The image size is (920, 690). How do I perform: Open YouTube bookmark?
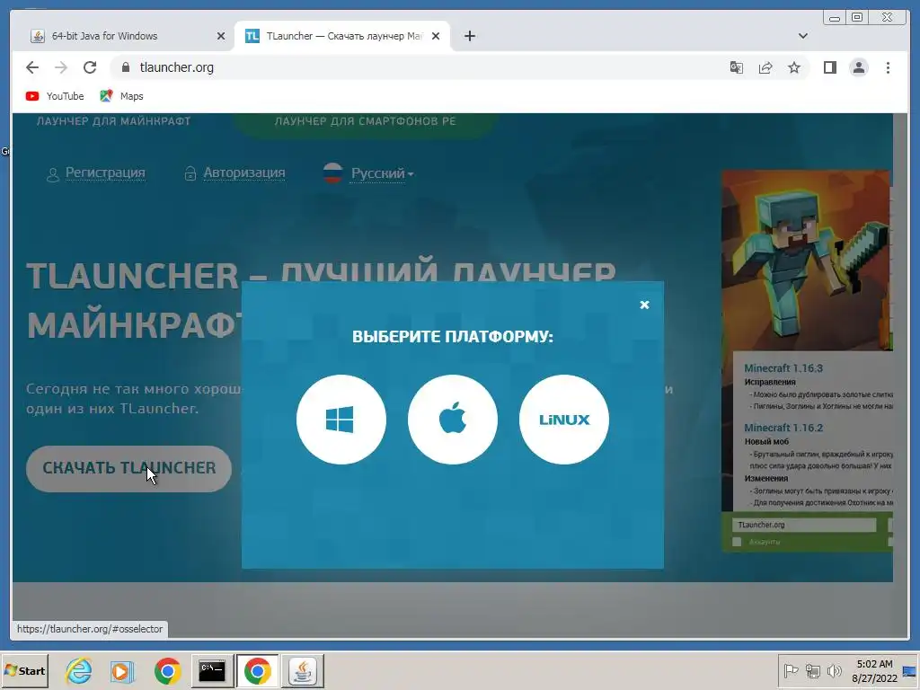[x=55, y=96]
